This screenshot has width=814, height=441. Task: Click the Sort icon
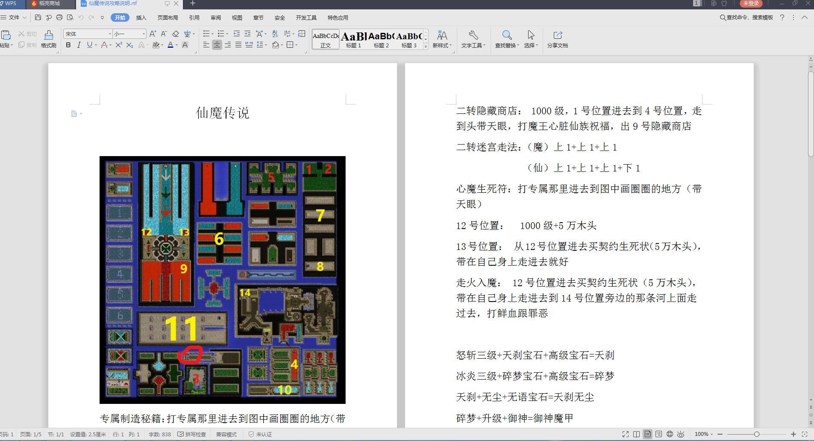pos(275,34)
